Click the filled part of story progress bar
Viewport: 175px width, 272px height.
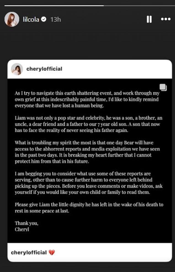[54, 6]
